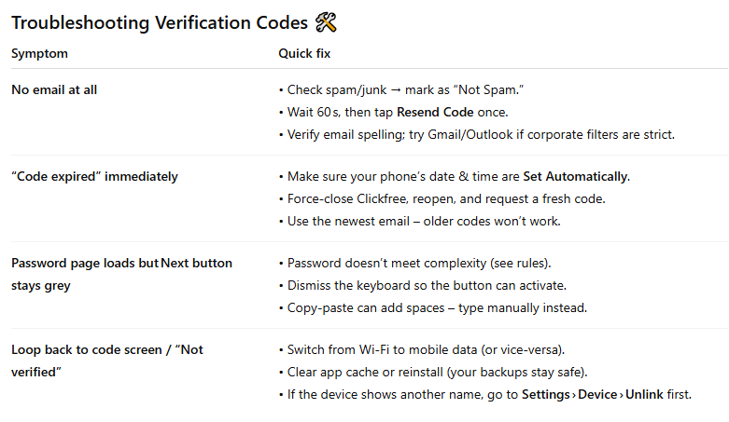Click the Wi-Fi to mobile data tip
The image size is (729, 422).
[422, 349]
